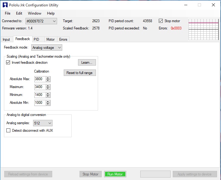Click the feedback plot graph thumbnail

[203, 29]
